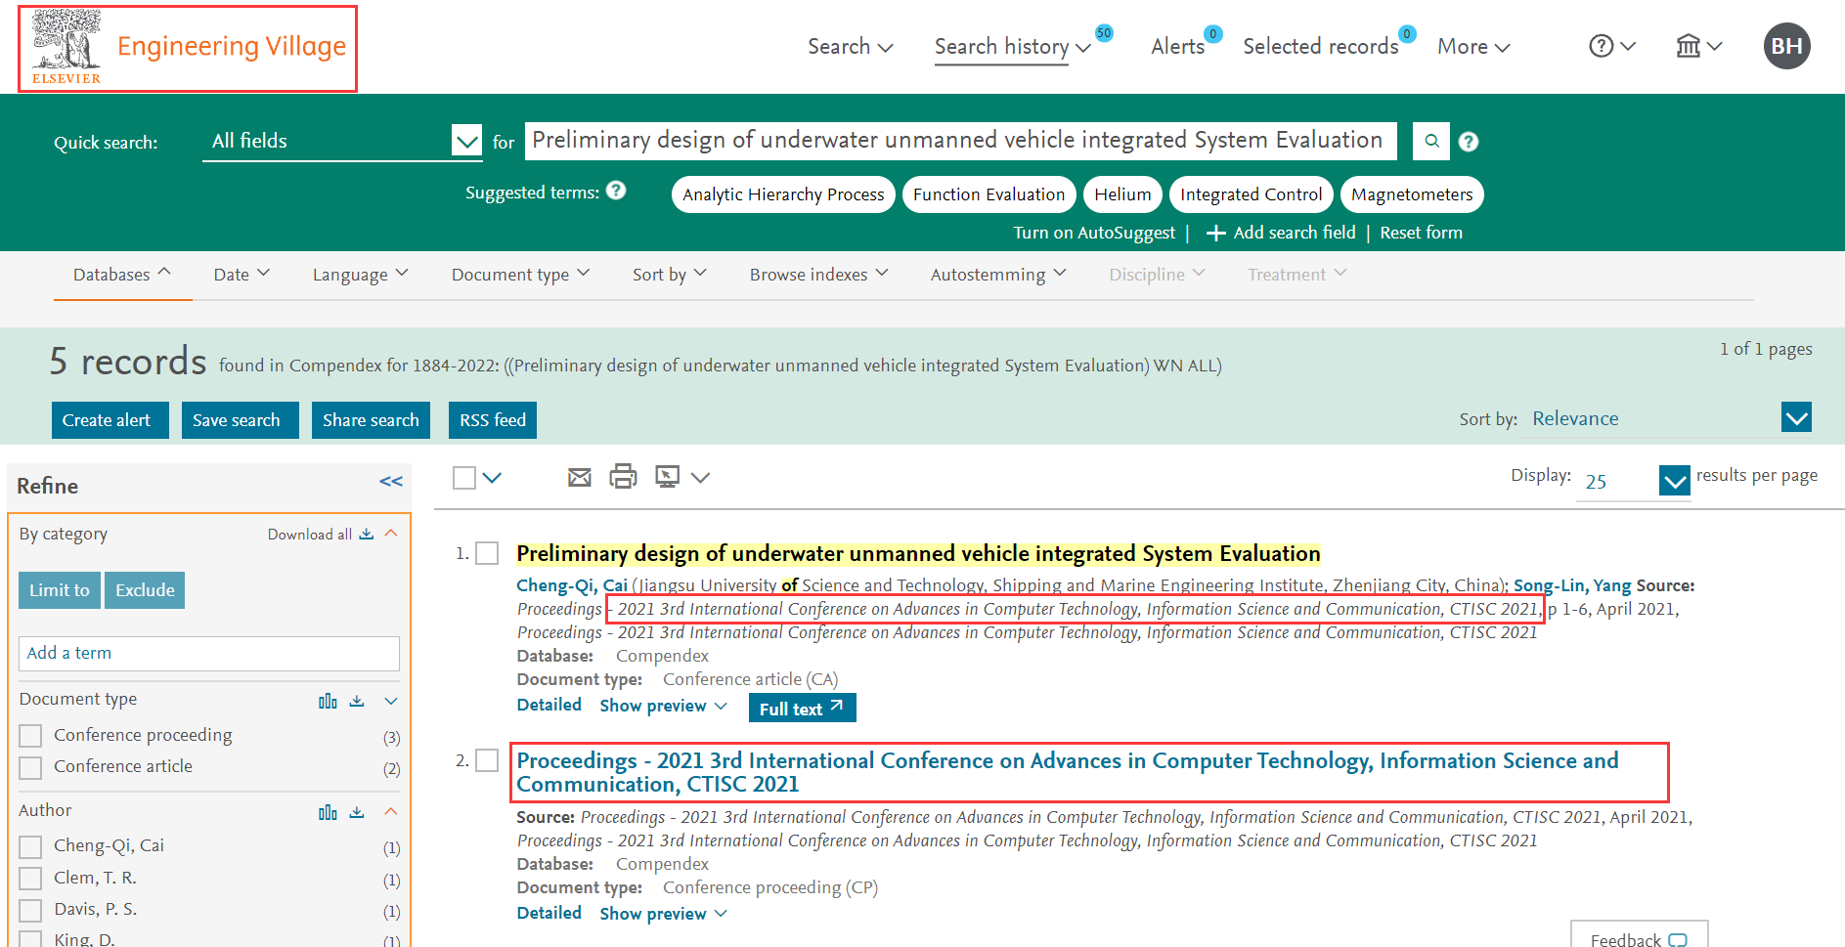Viewport: 1845px width, 947px height.
Task: Click the Save search button
Action: point(240,420)
